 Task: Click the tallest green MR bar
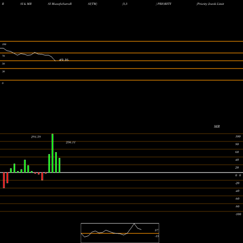(x=52, y=153)
